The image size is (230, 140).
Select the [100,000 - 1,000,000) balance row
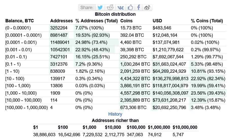[x=27, y=108]
